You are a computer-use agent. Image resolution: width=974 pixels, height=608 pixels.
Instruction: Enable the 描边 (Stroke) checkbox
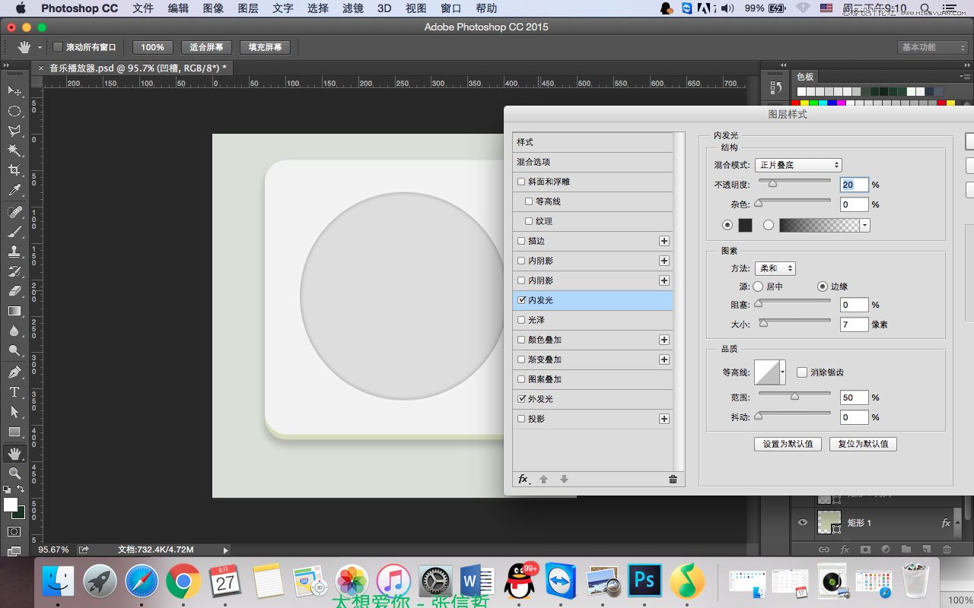pos(521,241)
